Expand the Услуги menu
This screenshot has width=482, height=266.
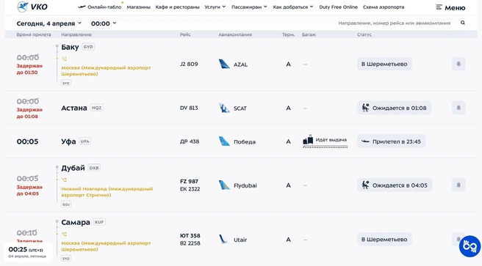215,7
